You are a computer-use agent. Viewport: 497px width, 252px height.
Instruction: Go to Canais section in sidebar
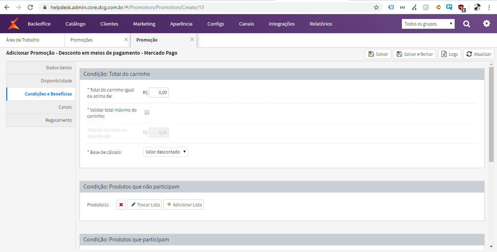click(41, 107)
